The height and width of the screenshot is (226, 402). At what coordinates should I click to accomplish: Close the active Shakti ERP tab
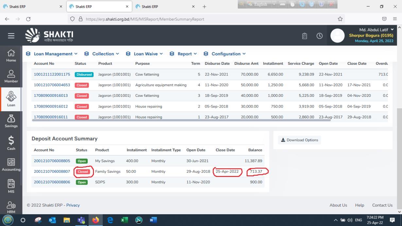click(x=127, y=7)
